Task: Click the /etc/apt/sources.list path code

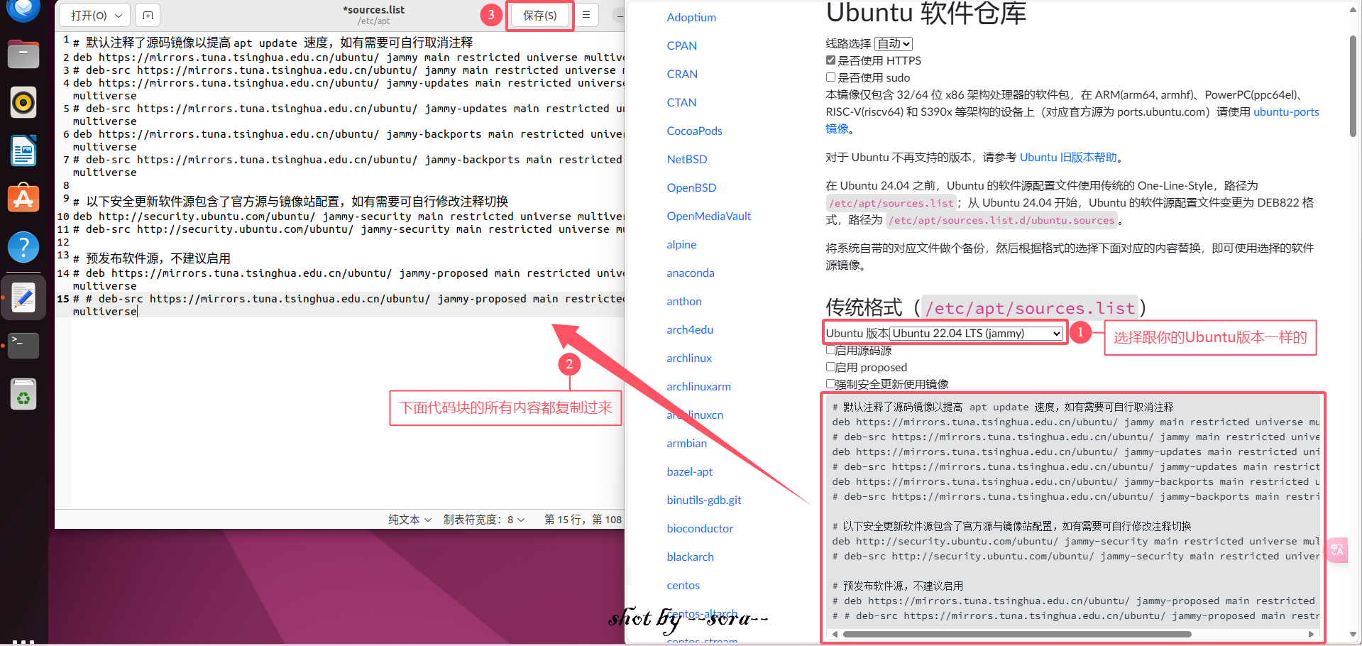Action: pyautogui.click(x=892, y=203)
